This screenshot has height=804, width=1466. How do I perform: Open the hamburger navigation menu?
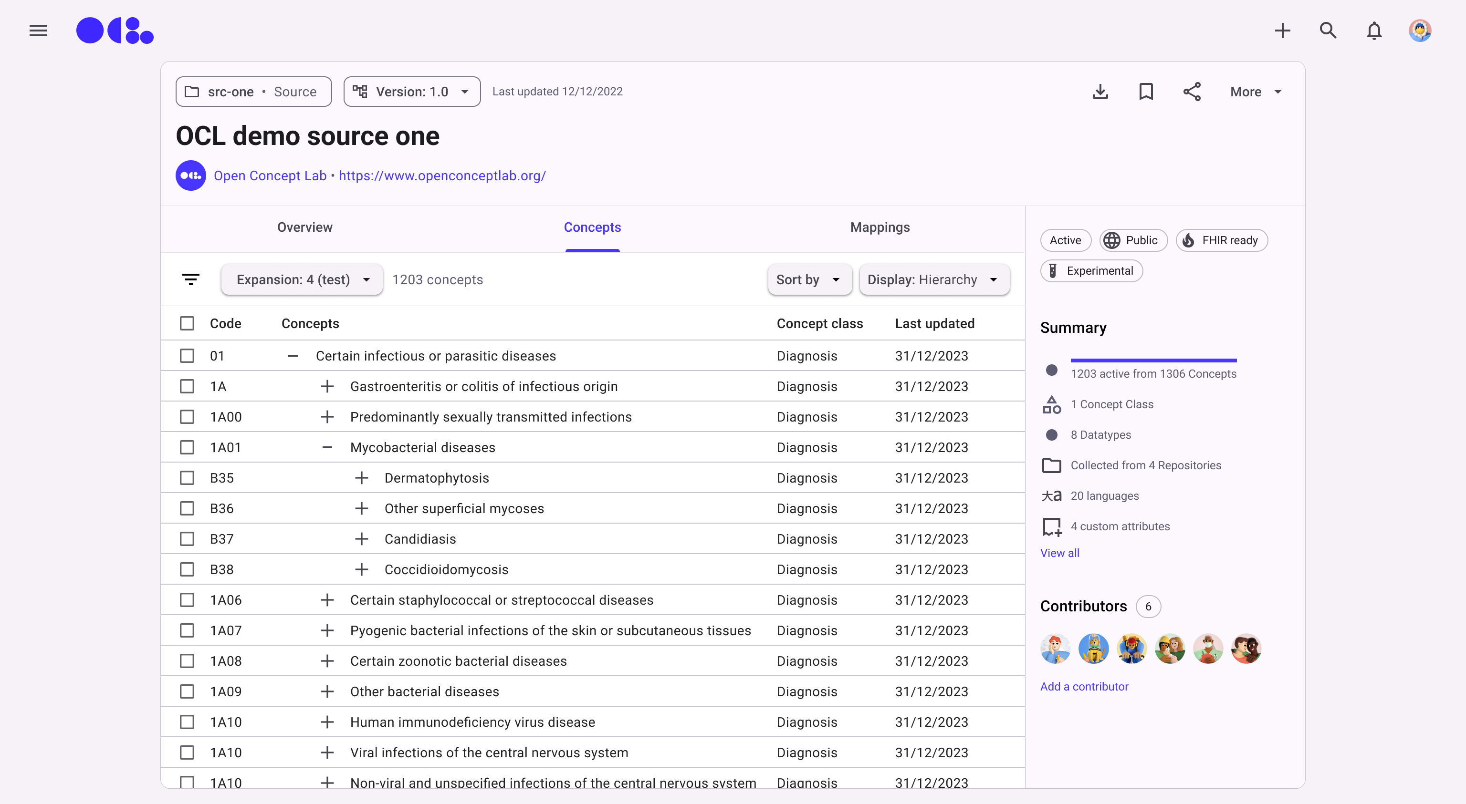(38, 31)
